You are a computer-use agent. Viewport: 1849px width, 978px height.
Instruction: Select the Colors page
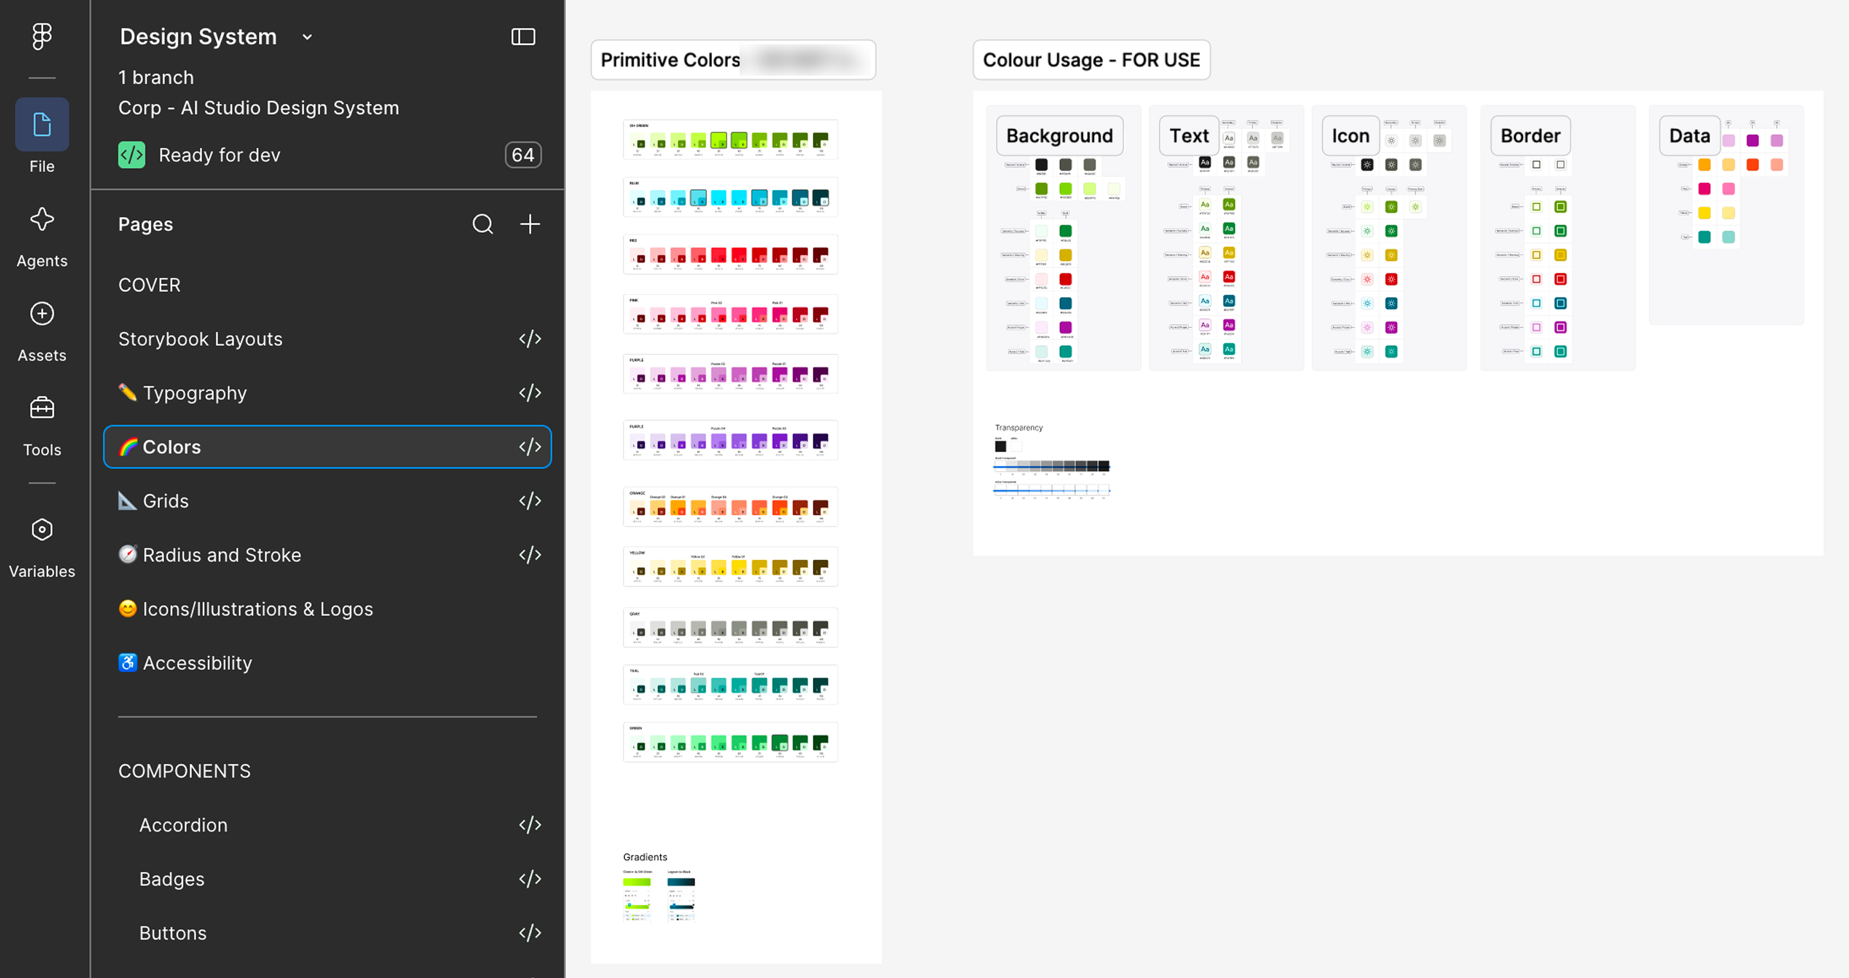[x=327, y=446]
